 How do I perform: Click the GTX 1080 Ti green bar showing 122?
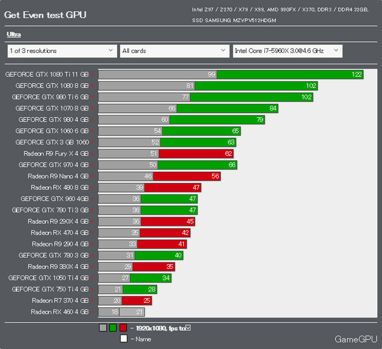(x=290, y=75)
